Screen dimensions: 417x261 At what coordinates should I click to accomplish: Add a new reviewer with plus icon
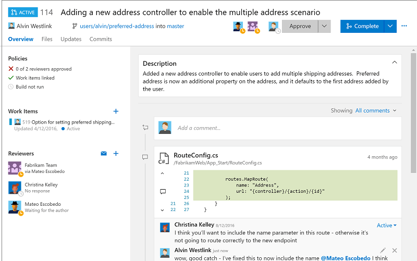pos(116,154)
